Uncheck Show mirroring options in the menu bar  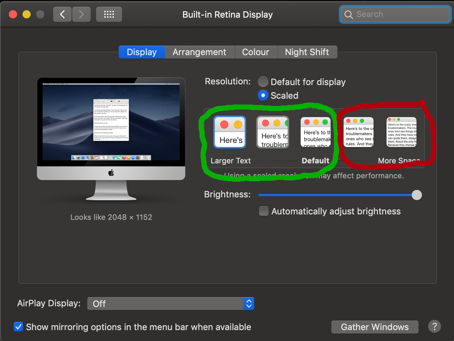18,327
